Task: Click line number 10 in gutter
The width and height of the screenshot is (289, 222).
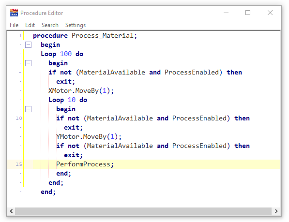Action: click(19, 118)
